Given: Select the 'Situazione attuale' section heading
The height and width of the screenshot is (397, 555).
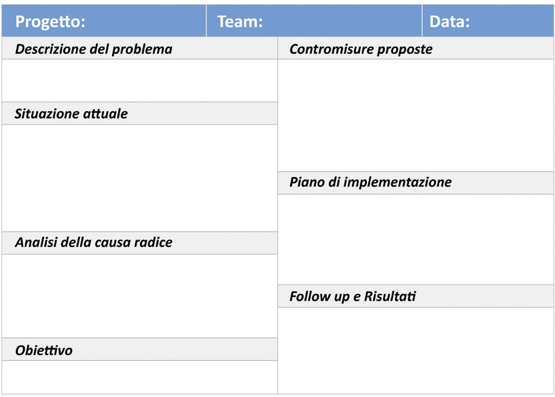Looking at the screenshot, I should tap(71, 114).
